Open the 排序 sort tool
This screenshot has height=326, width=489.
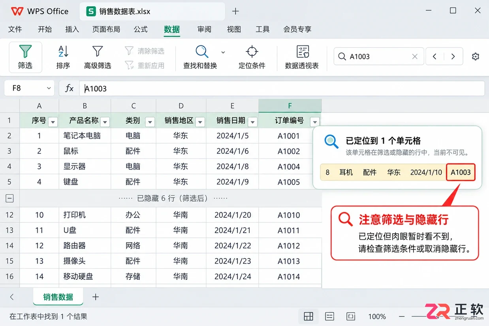click(x=63, y=57)
